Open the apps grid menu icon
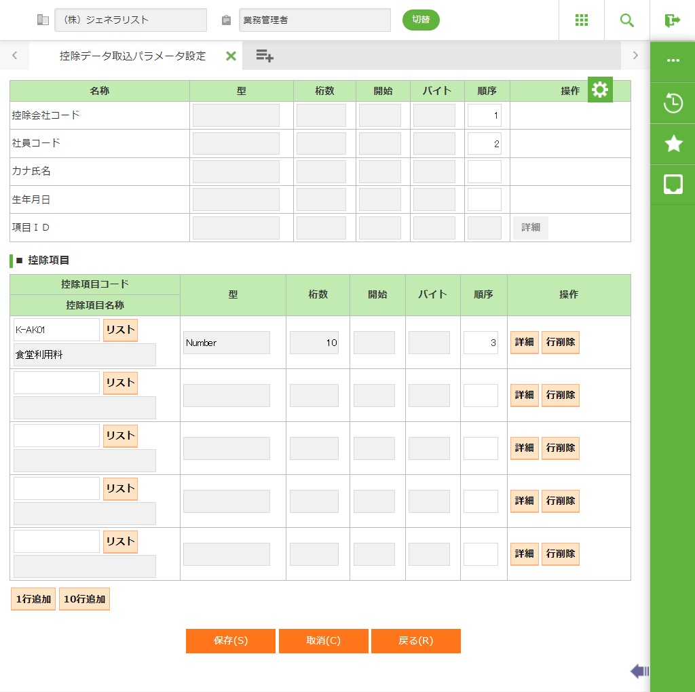 click(x=582, y=20)
